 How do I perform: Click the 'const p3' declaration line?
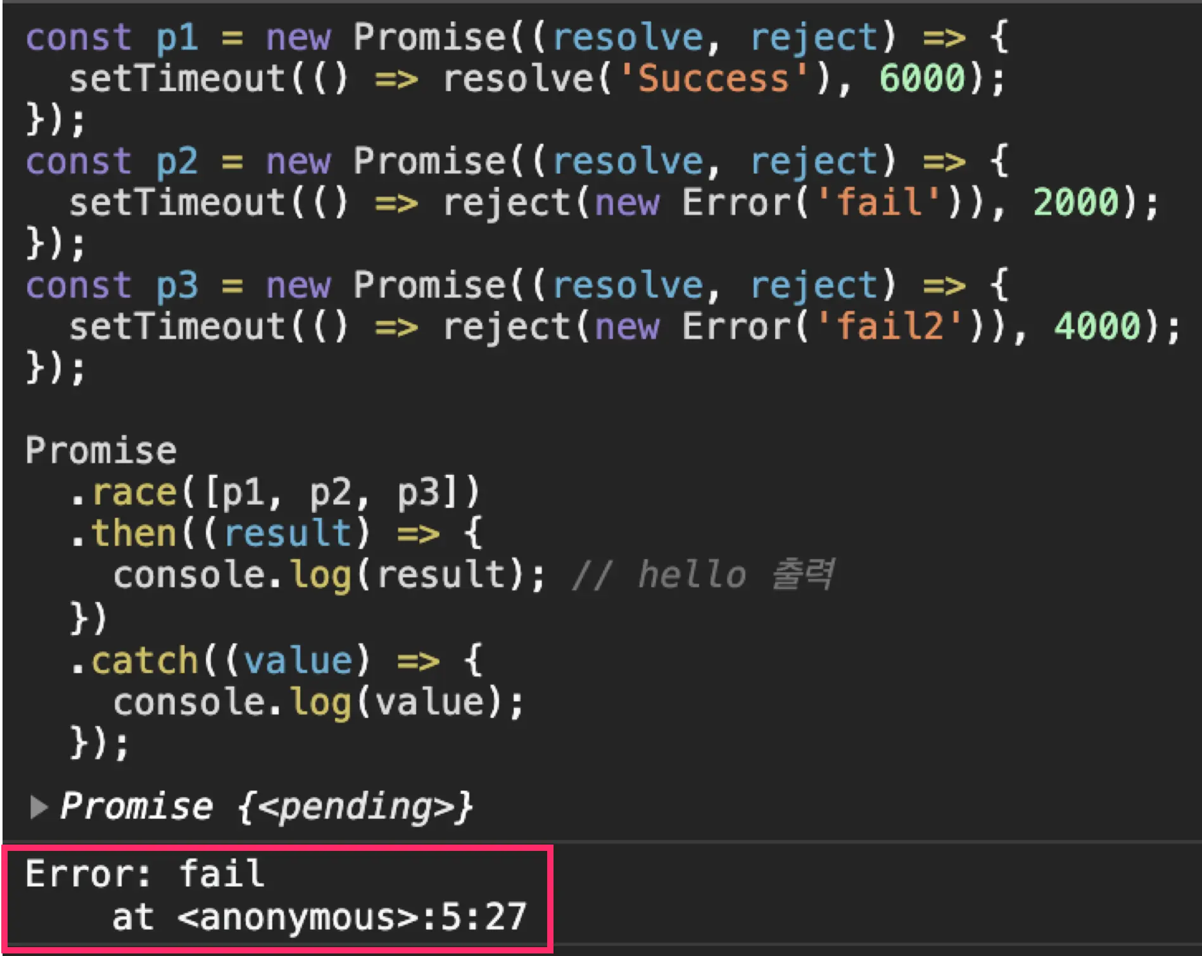click(517, 285)
